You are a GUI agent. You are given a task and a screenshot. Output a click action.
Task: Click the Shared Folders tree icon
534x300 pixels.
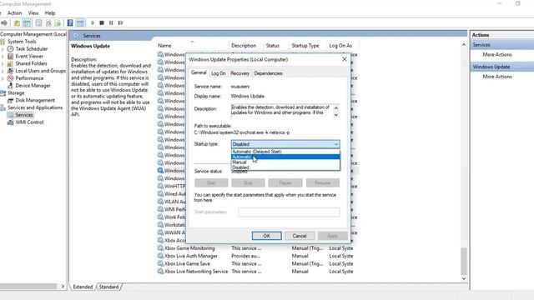[11, 63]
